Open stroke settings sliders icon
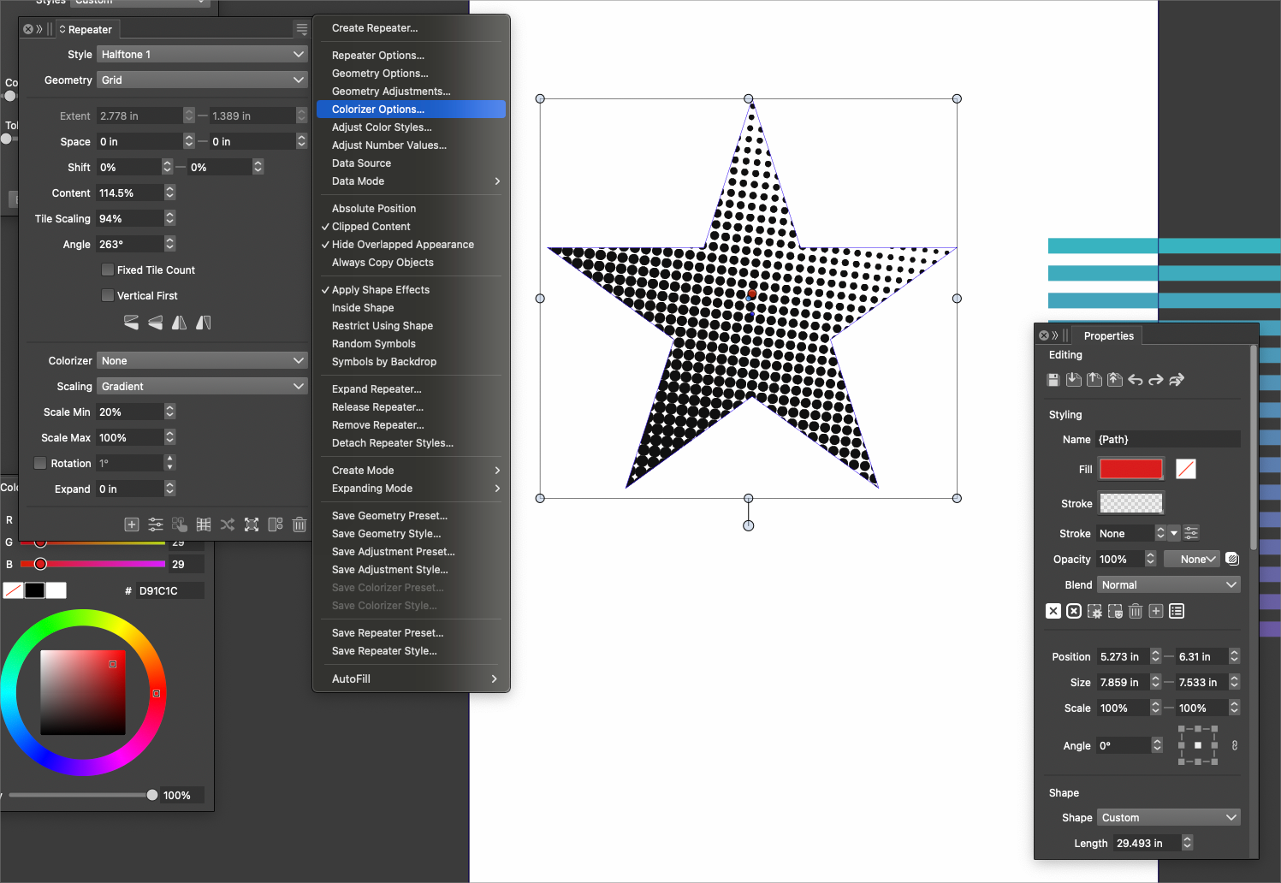 (1191, 533)
